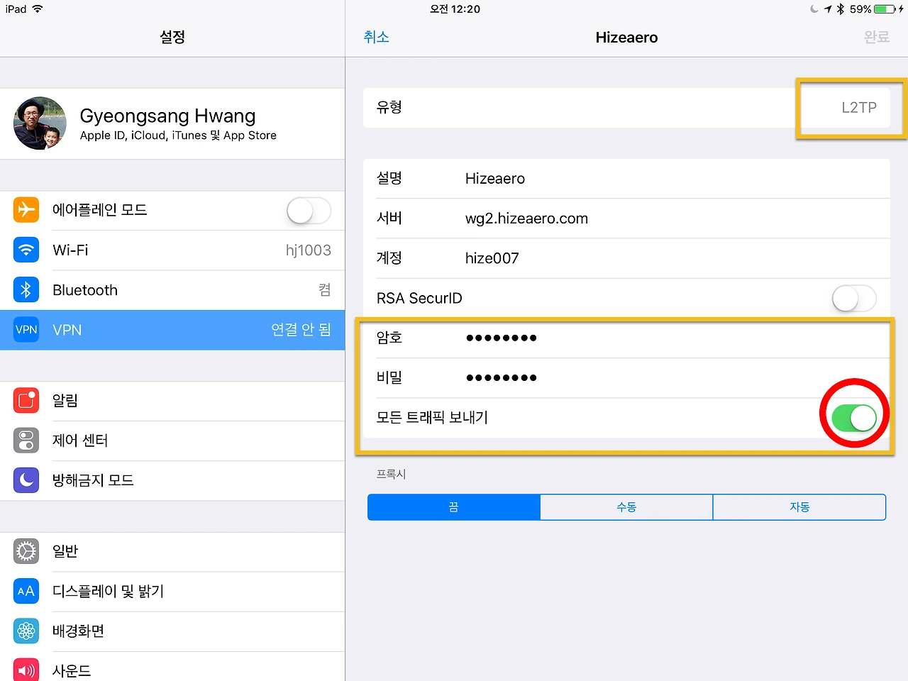This screenshot has width=908, height=681.
Task: Tap the location arrow status icon
Action: pyautogui.click(x=828, y=9)
